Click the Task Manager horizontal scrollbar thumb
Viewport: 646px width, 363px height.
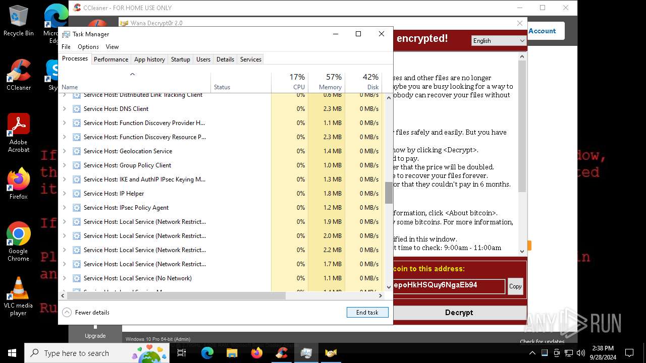click(x=177, y=296)
